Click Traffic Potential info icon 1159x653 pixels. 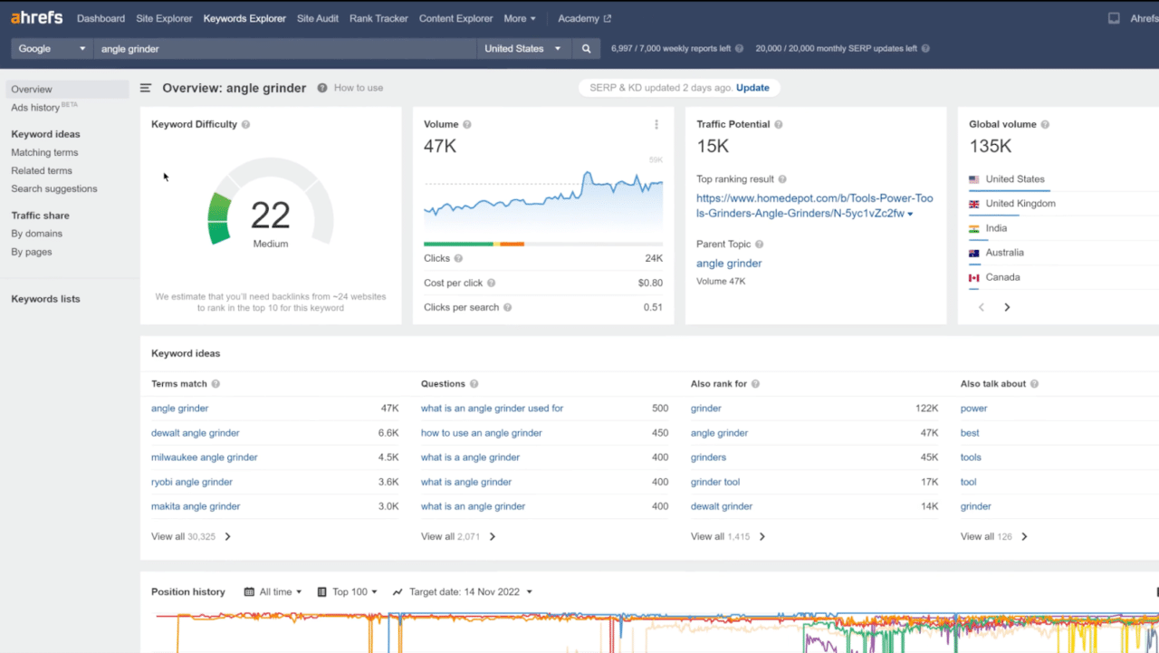pos(779,124)
